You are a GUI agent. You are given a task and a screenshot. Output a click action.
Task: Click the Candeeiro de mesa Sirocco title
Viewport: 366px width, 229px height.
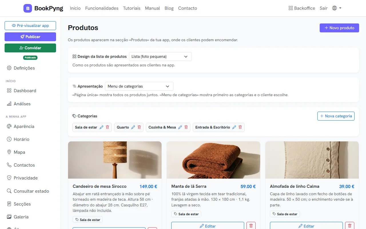point(100,186)
